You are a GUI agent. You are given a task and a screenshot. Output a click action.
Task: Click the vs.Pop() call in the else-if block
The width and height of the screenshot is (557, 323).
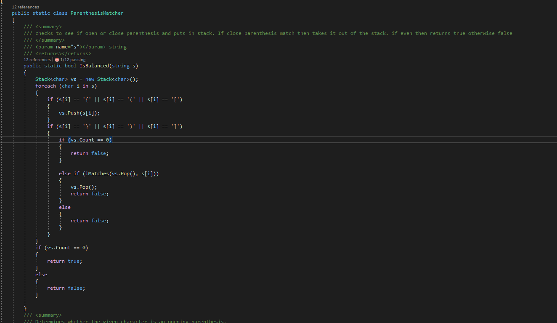point(83,187)
